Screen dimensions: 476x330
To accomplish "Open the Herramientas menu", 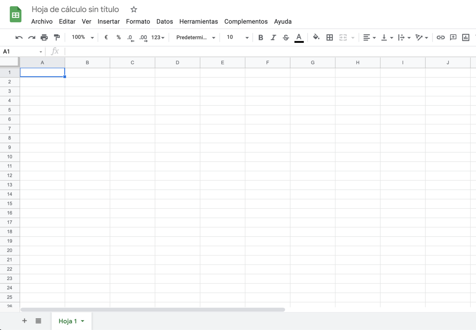I will click(x=198, y=21).
